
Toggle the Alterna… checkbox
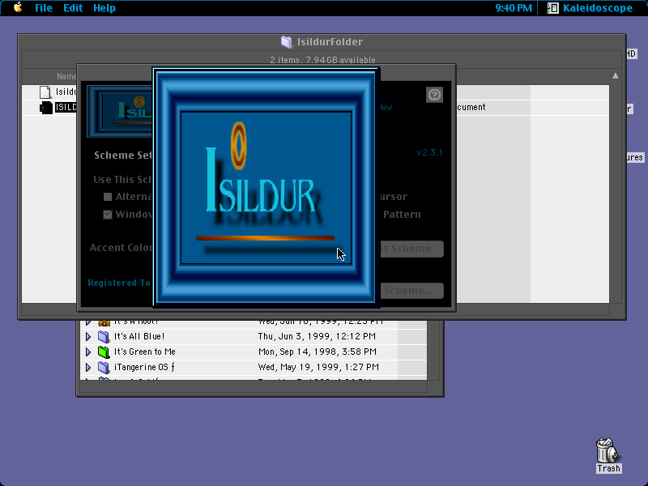pos(108,197)
